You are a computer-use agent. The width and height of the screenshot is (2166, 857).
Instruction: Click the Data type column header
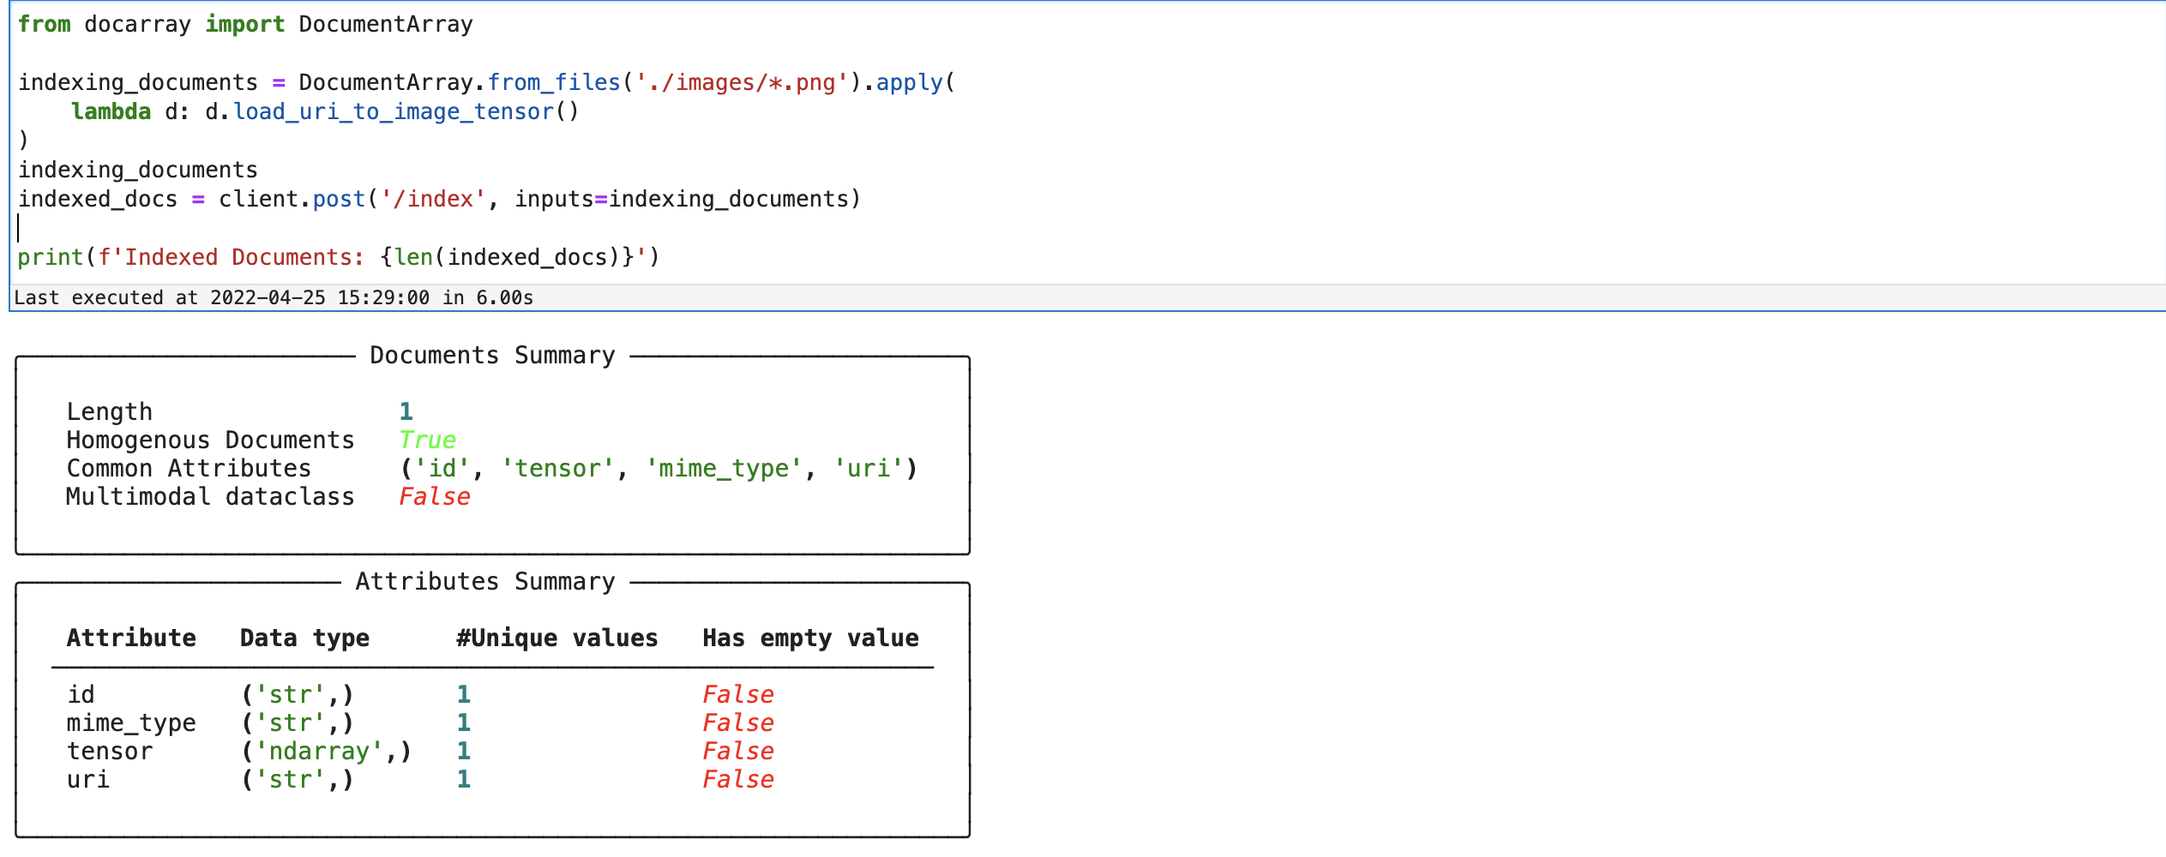304,638
